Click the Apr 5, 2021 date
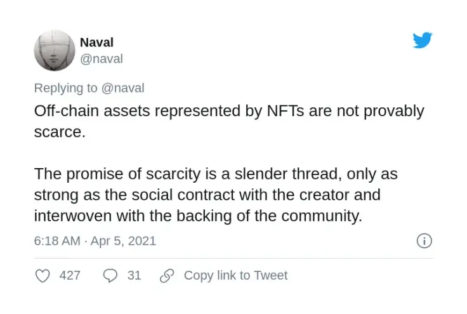The height and width of the screenshot is (314, 467). [123, 241]
